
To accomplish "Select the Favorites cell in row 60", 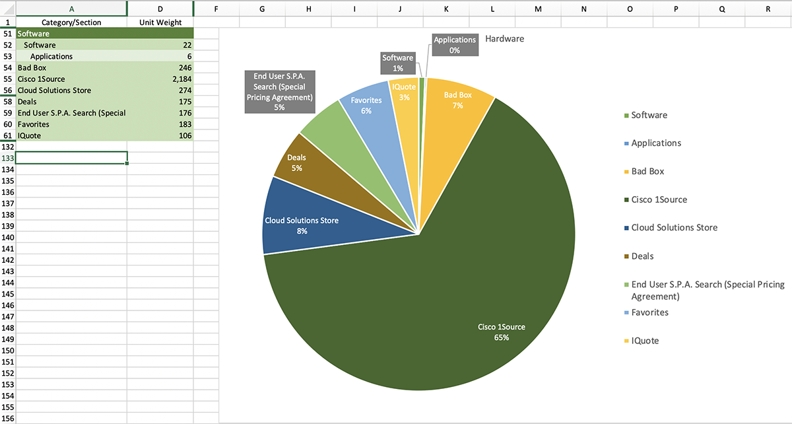I will coord(71,124).
